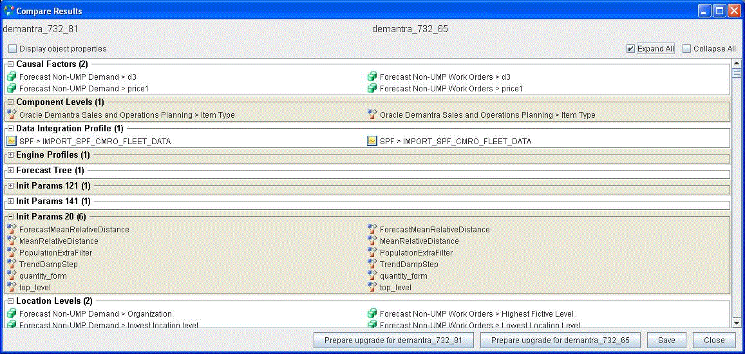The width and height of the screenshot is (745, 354).
Task: Check the Collapse All checkbox
Action: (x=686, y=48)
